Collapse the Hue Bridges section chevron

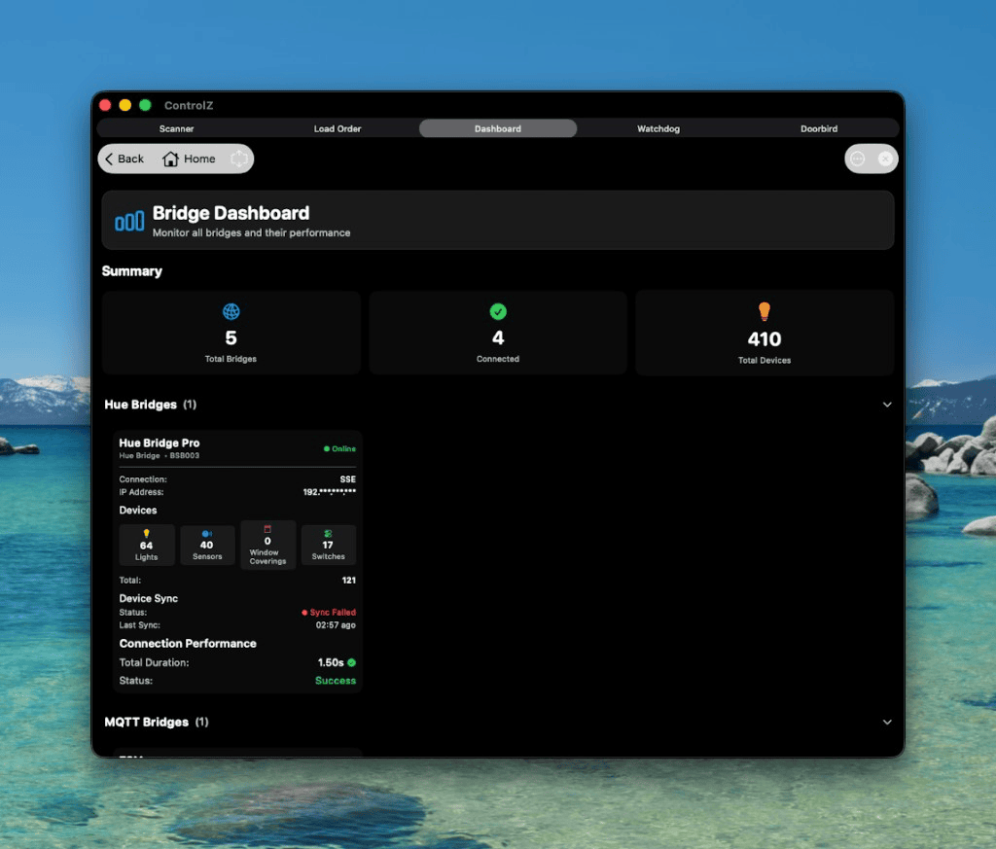coord(887,405)
